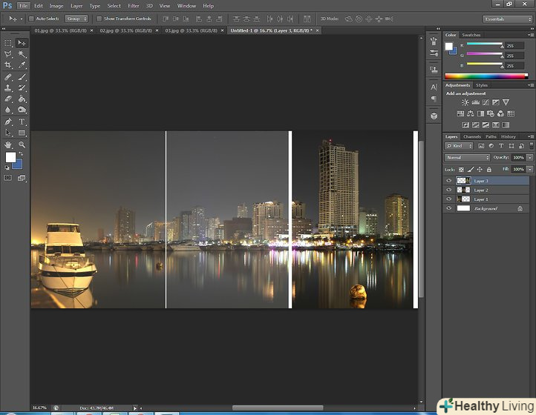Viewport: 536px width, 415px height.
Task: Select the Magic Wand tool
Action: [x=22, y=54]
